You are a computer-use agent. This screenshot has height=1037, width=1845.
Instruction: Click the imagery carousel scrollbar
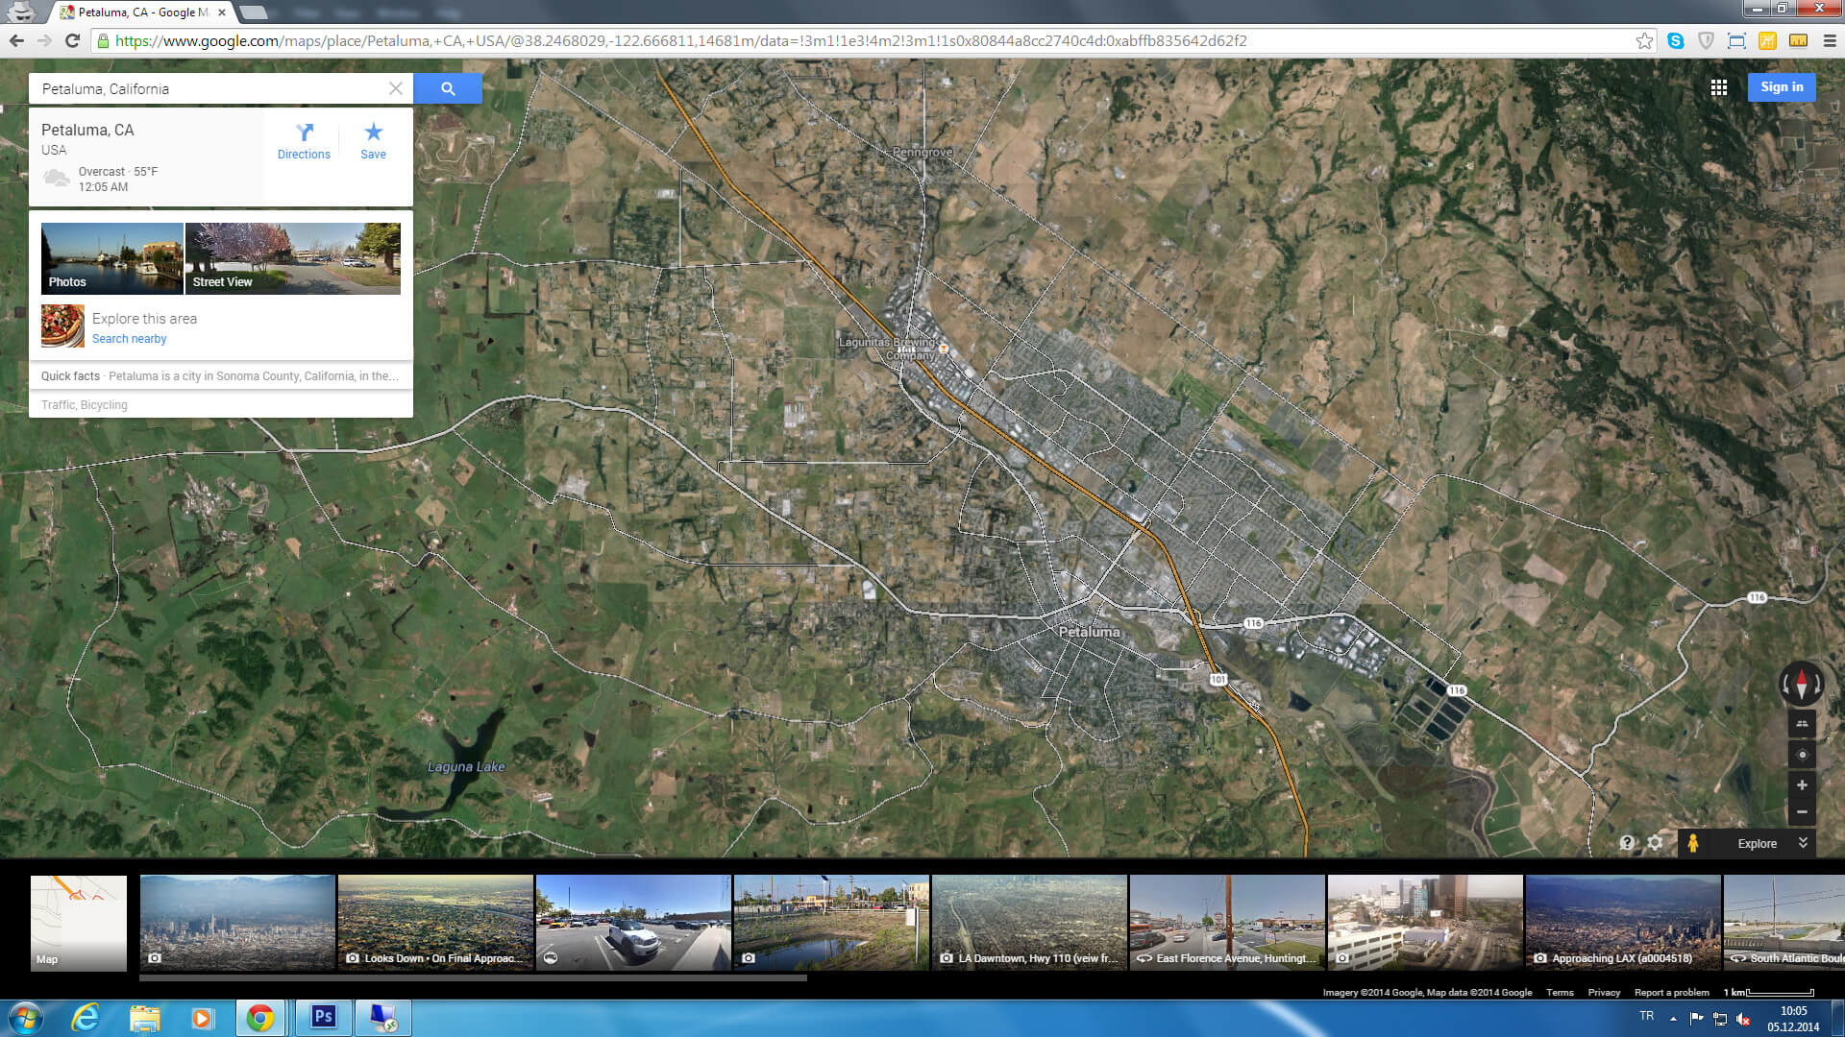(x=473, y=978)
